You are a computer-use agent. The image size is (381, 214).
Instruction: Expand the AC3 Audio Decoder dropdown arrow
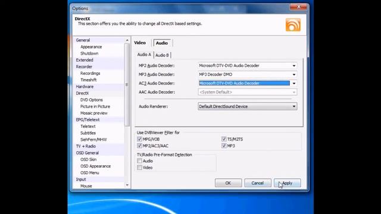pos(294,83)
